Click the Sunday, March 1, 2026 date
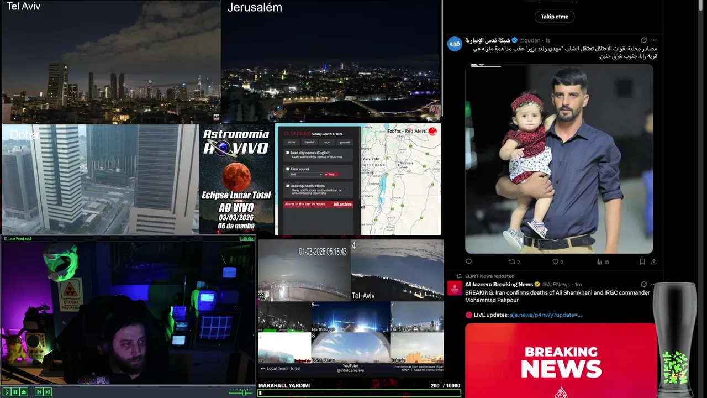The width and height of the screenshot is (707, 398). coord(327,134)
